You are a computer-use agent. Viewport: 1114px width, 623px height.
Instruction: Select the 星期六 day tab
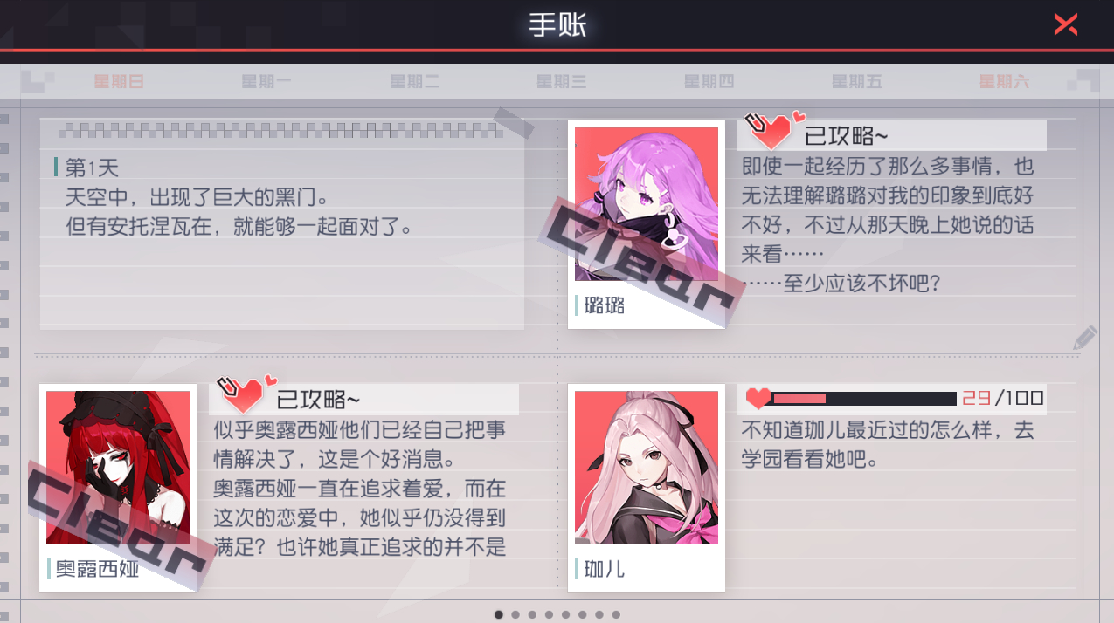(1004, 82)
